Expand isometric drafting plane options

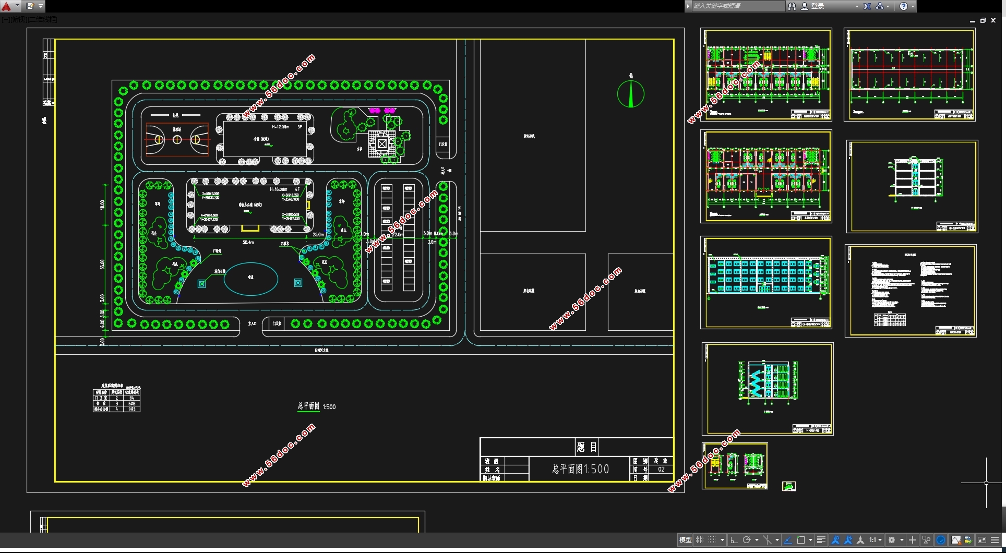click(x=777, y=540)
